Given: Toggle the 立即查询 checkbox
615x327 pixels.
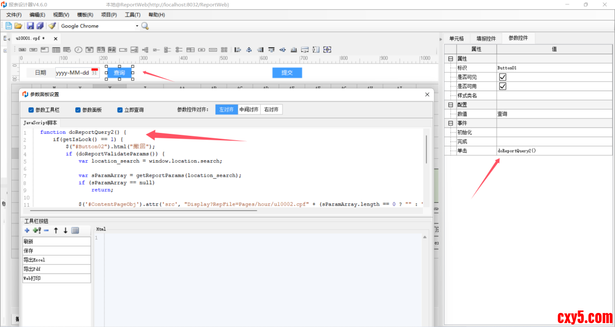Looking at the screenshot, I should 120,110.
